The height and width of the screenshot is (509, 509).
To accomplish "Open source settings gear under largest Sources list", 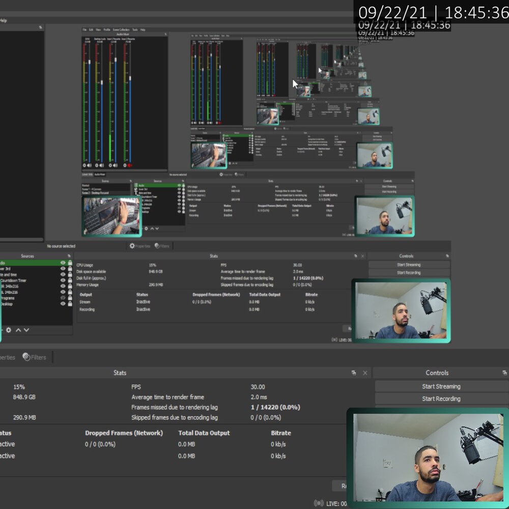I will tap(8, 330).
